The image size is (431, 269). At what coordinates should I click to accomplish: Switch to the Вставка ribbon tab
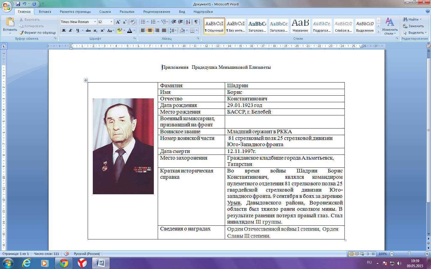click(45, 12)
